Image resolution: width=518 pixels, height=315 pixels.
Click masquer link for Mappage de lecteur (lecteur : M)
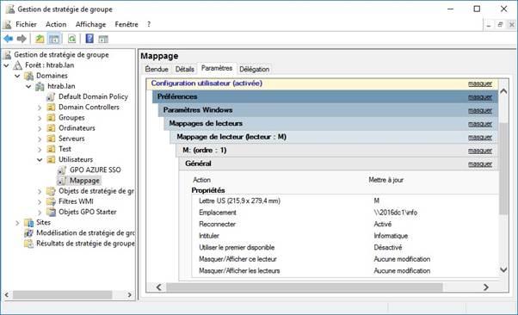pyautogui.click(x=480, y=137)
